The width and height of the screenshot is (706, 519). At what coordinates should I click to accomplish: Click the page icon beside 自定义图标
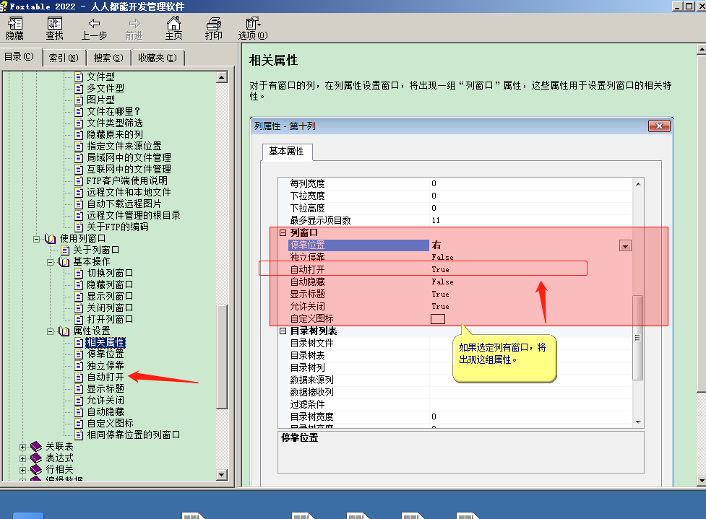point(79,424)
